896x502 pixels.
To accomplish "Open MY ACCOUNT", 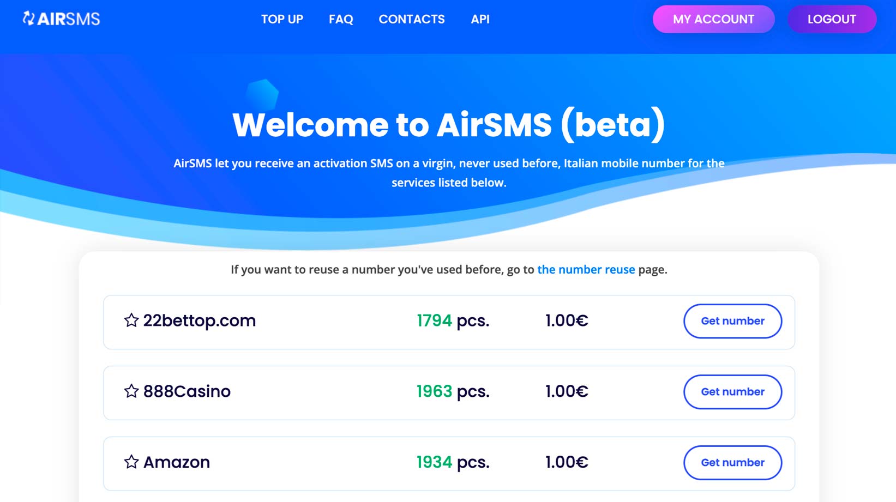I will [713, 19].
